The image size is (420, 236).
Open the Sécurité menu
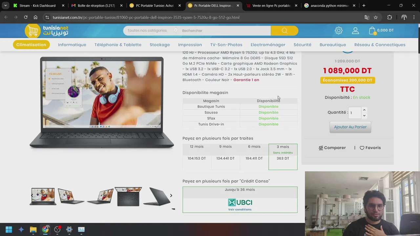pyautogui.click(x=303, y=45)
